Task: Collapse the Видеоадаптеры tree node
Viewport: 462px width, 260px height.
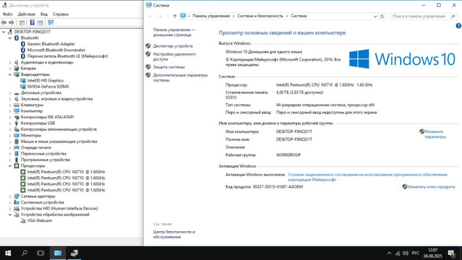Action: 10,75
